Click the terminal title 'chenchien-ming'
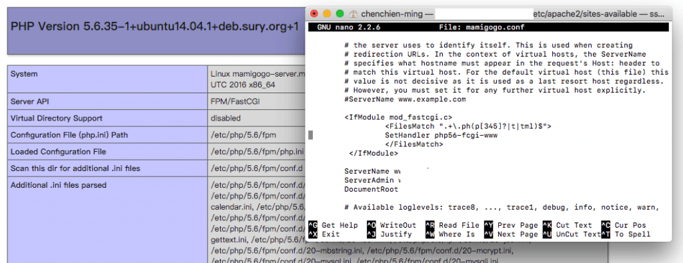This screenshot has height=263, width=683. pyautogui.click(x=392, y=14)
